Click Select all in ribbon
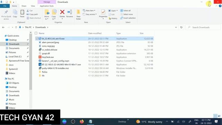 pos(126,11)
